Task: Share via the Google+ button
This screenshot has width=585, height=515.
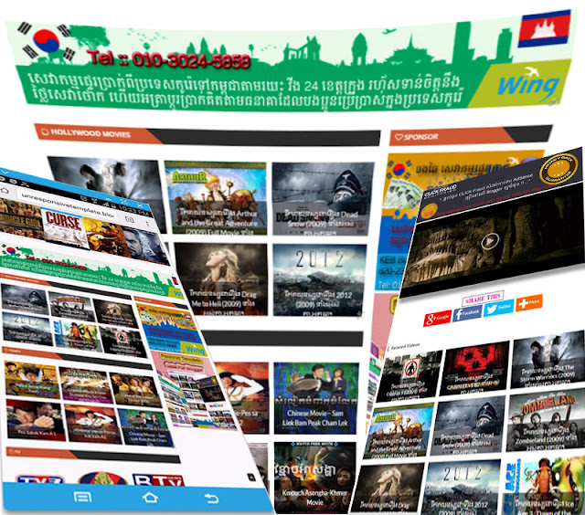Action: pyautogui.click(x=437, y=318)
